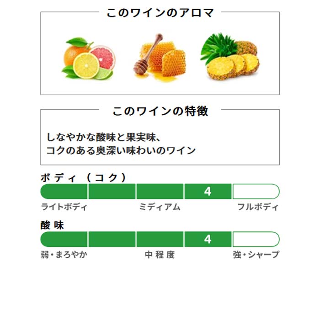This screenshot has width=320, height=320.
Task: Click the 弱・まろやか label
Action: (x=64, y=255)
